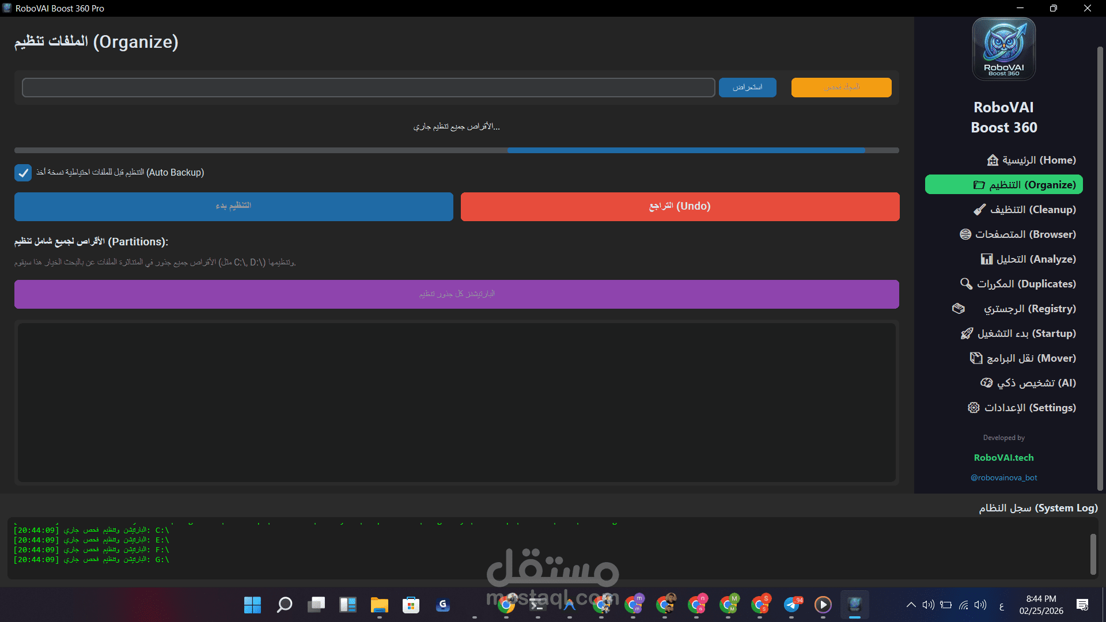Click the RoboVAI owl logo
This screenshot has height=622, width=1106.
(1003, 48)
